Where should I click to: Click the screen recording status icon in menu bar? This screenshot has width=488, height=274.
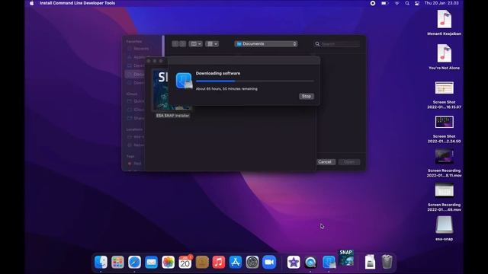[x=373, y=3]
